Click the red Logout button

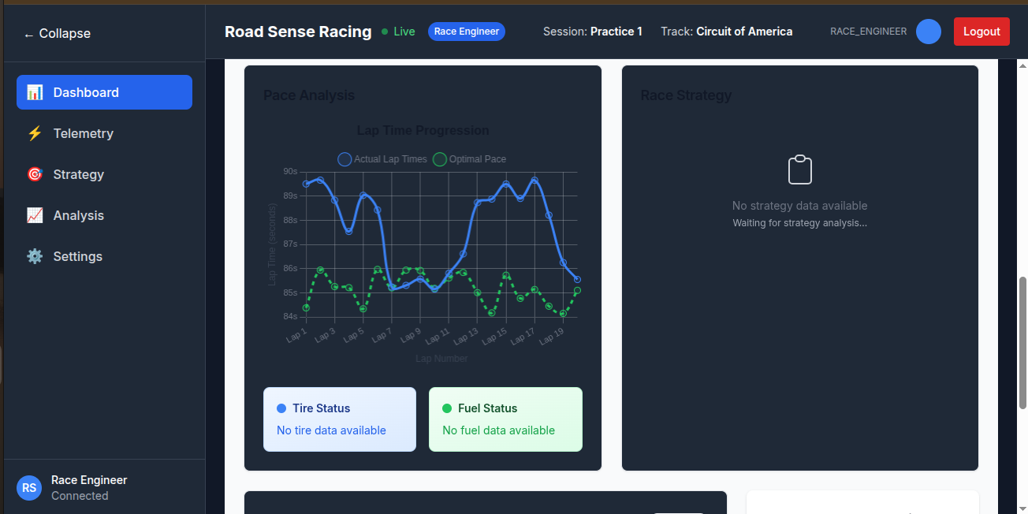[981, 32]
